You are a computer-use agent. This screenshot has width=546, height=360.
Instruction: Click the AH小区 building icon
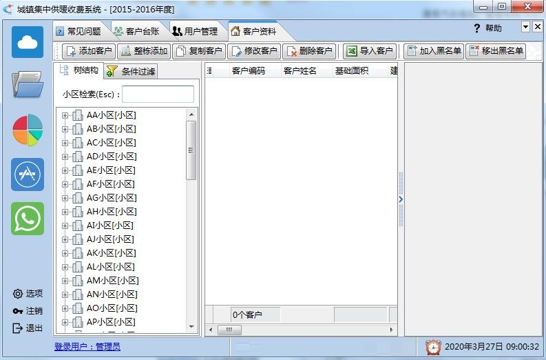(x=78, y=212)
